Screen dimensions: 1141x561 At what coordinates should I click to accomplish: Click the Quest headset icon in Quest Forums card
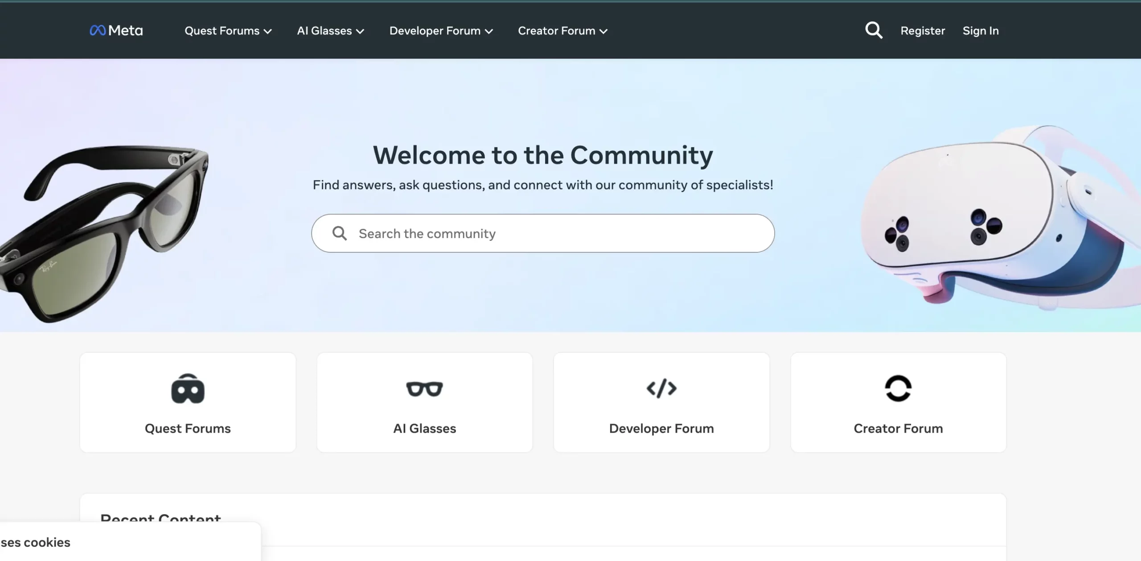point(188,388)
